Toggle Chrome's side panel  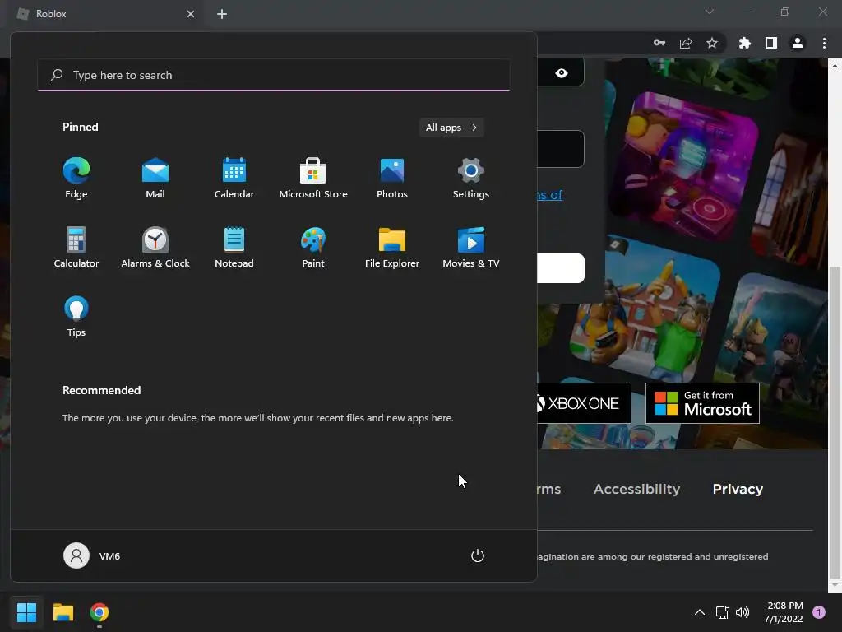(771, 43)
